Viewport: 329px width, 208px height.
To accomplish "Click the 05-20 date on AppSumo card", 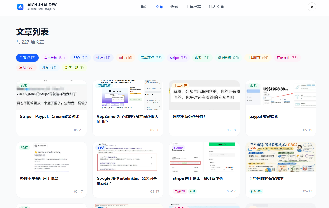I will (155, 130).
